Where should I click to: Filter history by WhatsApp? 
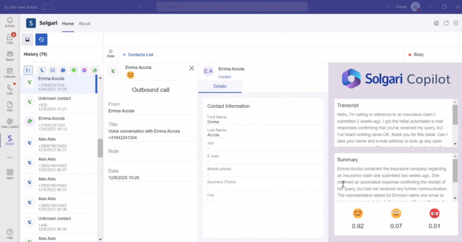click(x=95, y=70)
